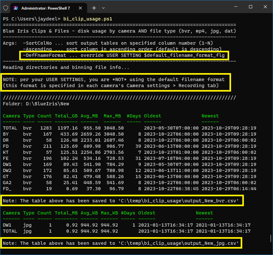Click the total count value '1283'
The image size is (273, 255).
[46, 128]
